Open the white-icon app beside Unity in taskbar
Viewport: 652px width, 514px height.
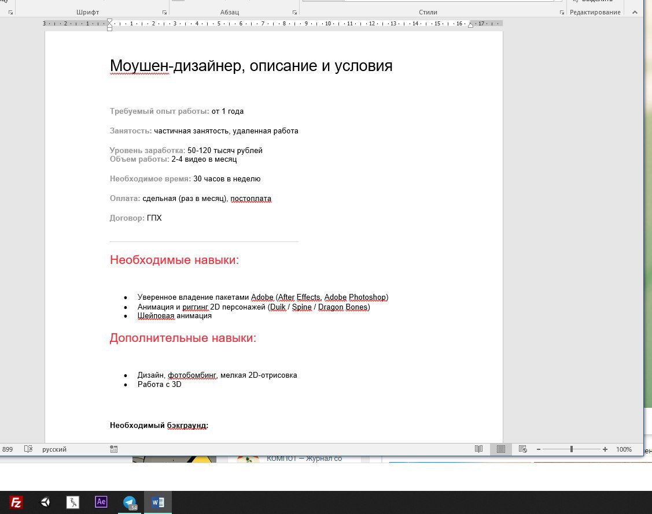pyautogui.click(x=73, y=502)
